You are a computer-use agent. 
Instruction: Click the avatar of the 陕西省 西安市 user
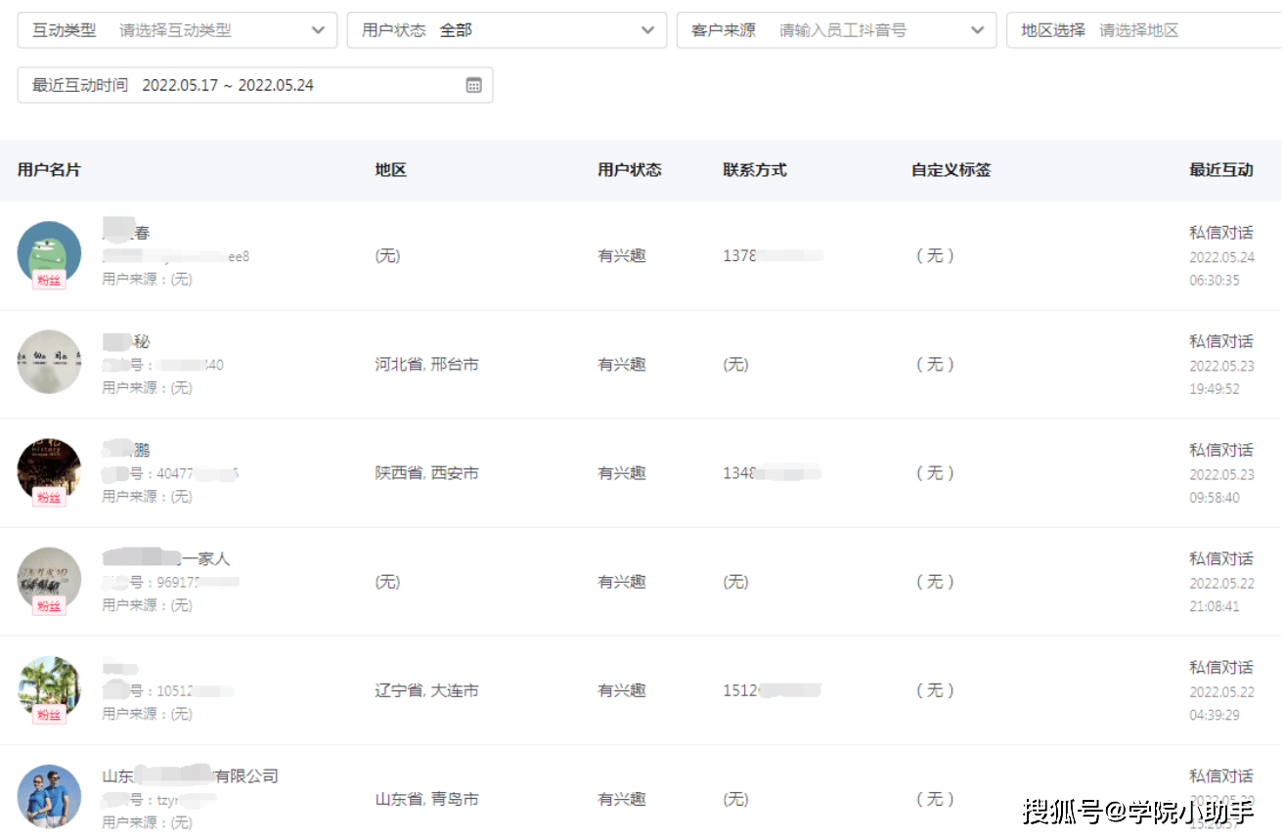tap(49, 469)
